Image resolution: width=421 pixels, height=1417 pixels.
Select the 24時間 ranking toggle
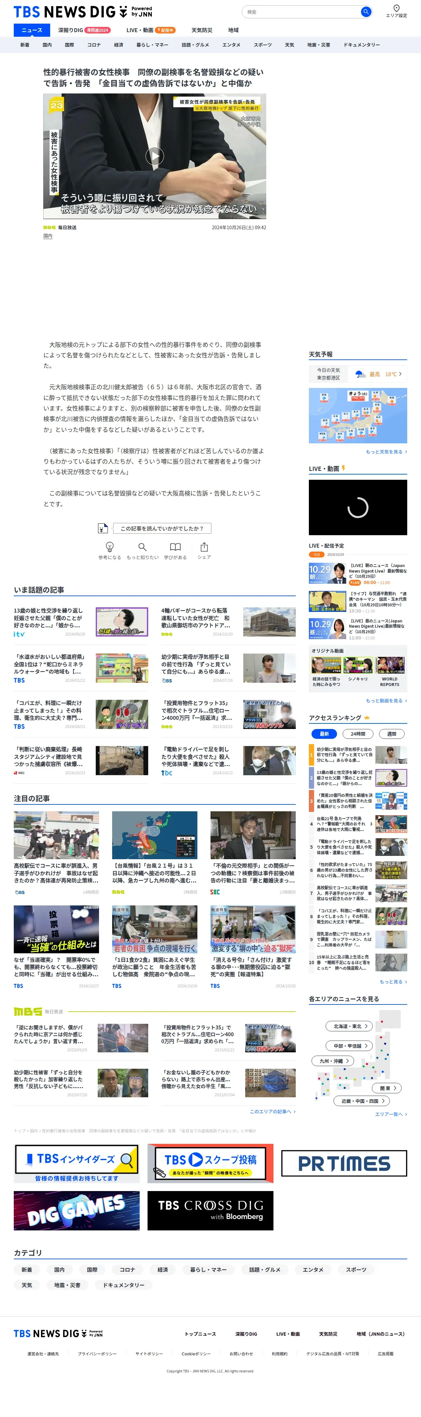tap(358, 734)
